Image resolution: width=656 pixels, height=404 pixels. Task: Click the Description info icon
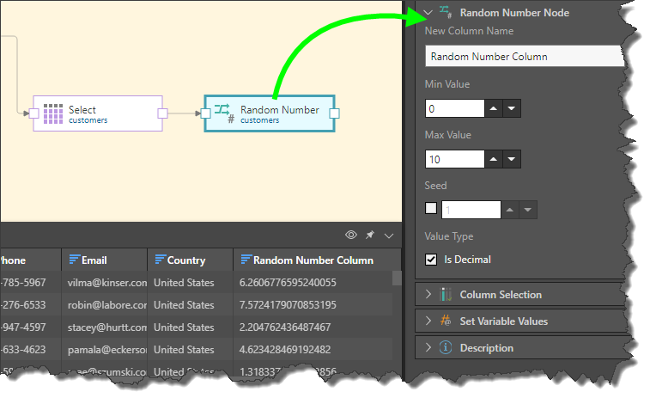(446, 348)
